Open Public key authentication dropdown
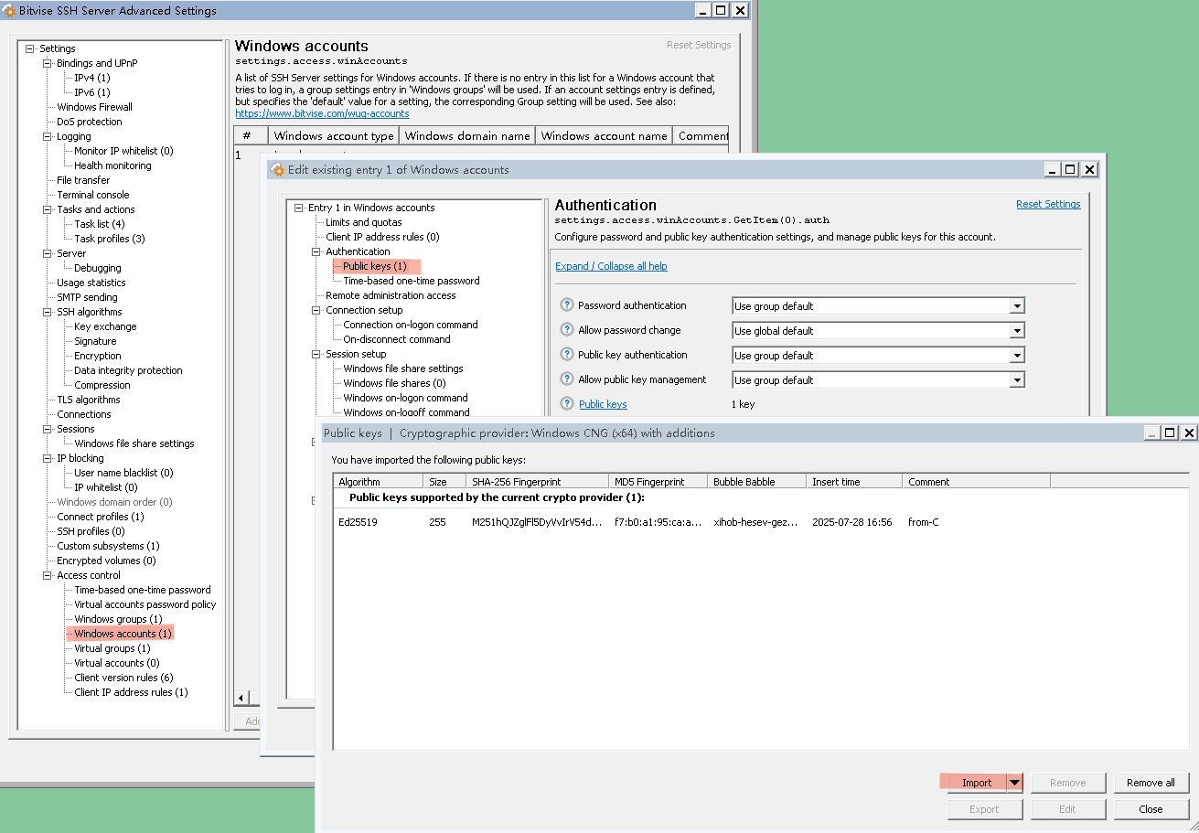 click(x=1017, y=356)
